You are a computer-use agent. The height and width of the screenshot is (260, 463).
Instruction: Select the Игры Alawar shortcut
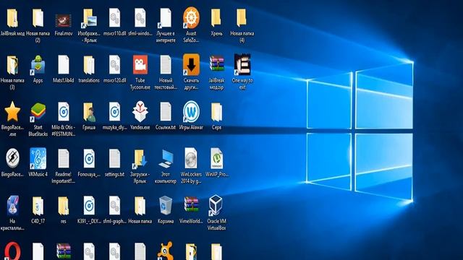point(191,111)
